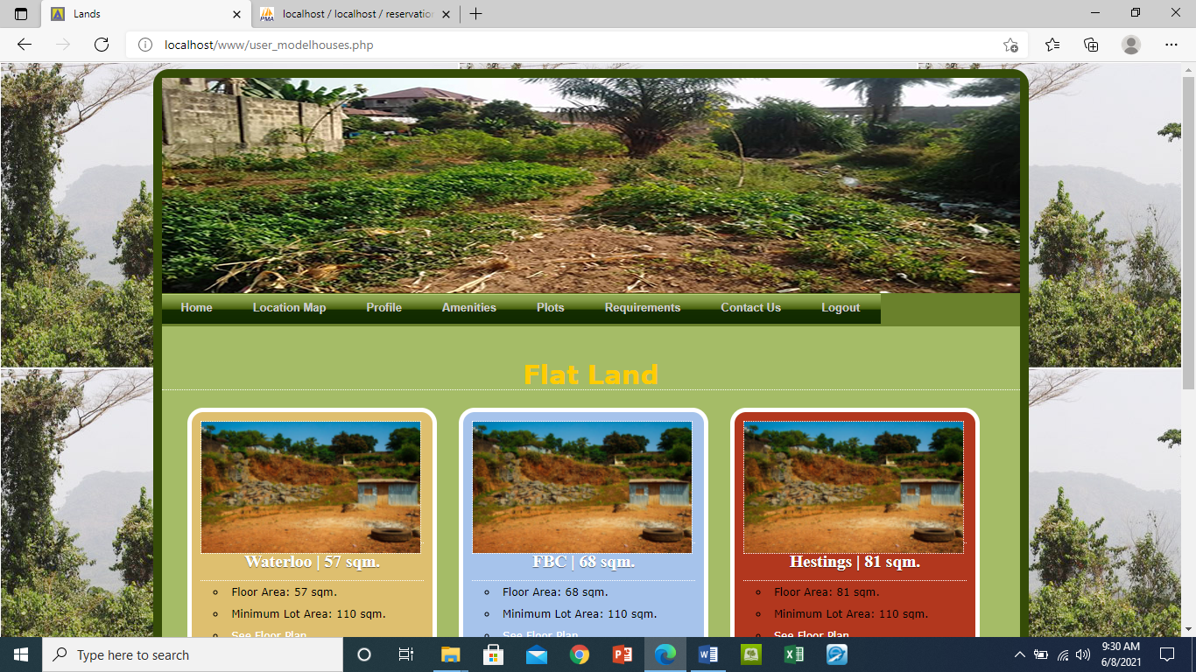
Task: Add this page to favorites star icon
Action: (x=1010, y=45)
